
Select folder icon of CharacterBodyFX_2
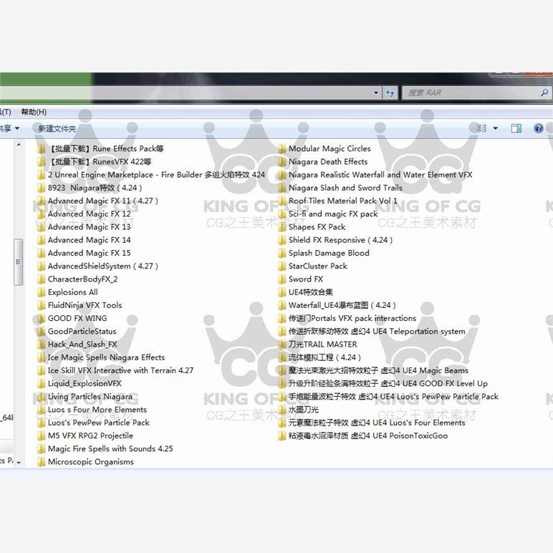pyautogui.click(x=42, y=279)
